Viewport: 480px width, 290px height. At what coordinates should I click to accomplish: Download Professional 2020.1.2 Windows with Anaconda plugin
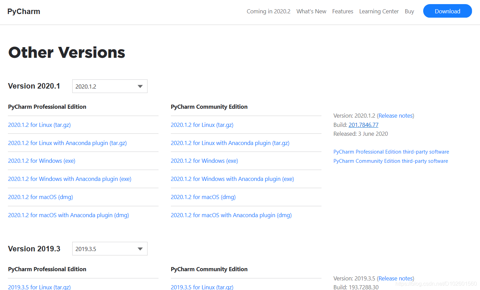click(70, 179)
